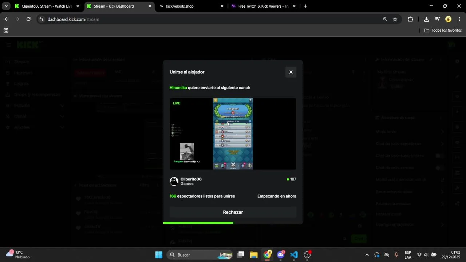Toggle Chat de solo emotes switch

tap(440, 168)
